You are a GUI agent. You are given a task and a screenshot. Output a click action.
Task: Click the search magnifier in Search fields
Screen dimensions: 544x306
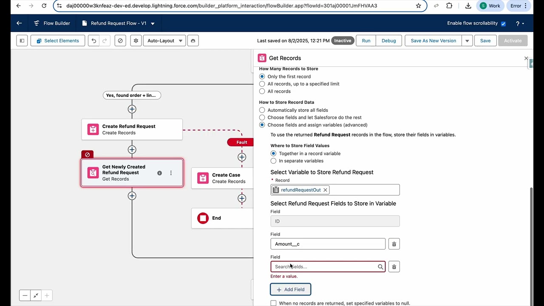(x=380, y=267)
